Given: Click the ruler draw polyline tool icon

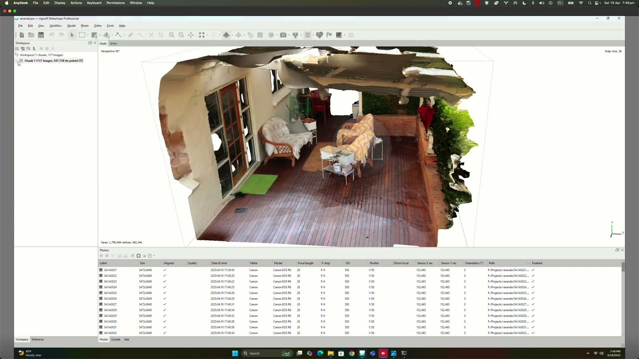Looking at the screenshot, I should click(x=118, y=35).
